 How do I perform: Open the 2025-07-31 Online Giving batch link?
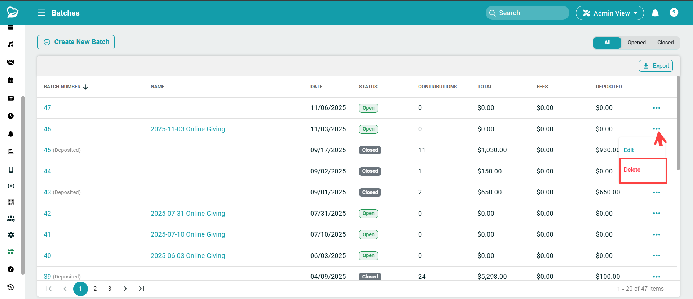[187, 214]
